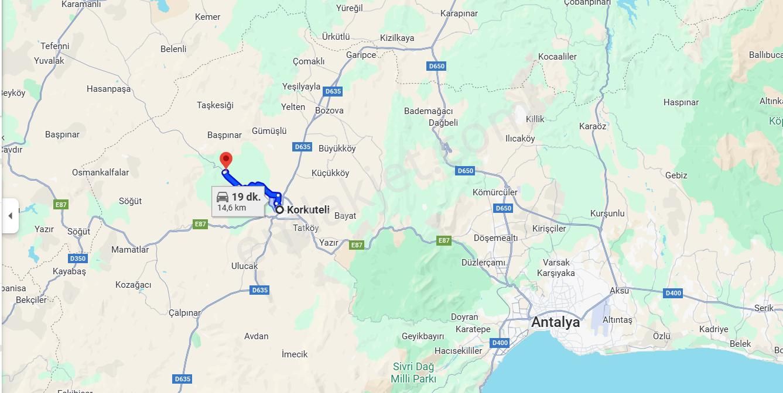Click the Kızılkaya place label
This screenshot has height=393, width=783.
[397, 38]
